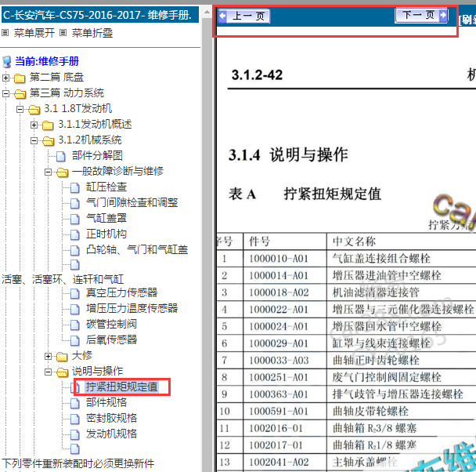Click the 当前:维修手册 root icon
Screen dimensions: 476x472
coord(7,62)
